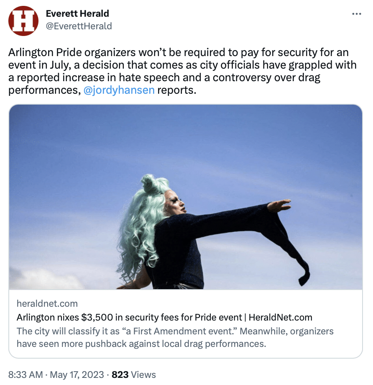373x385 pixels.
Task: Open headline about Arlington nixing $3,500 security fees
Action: (164, 318)
